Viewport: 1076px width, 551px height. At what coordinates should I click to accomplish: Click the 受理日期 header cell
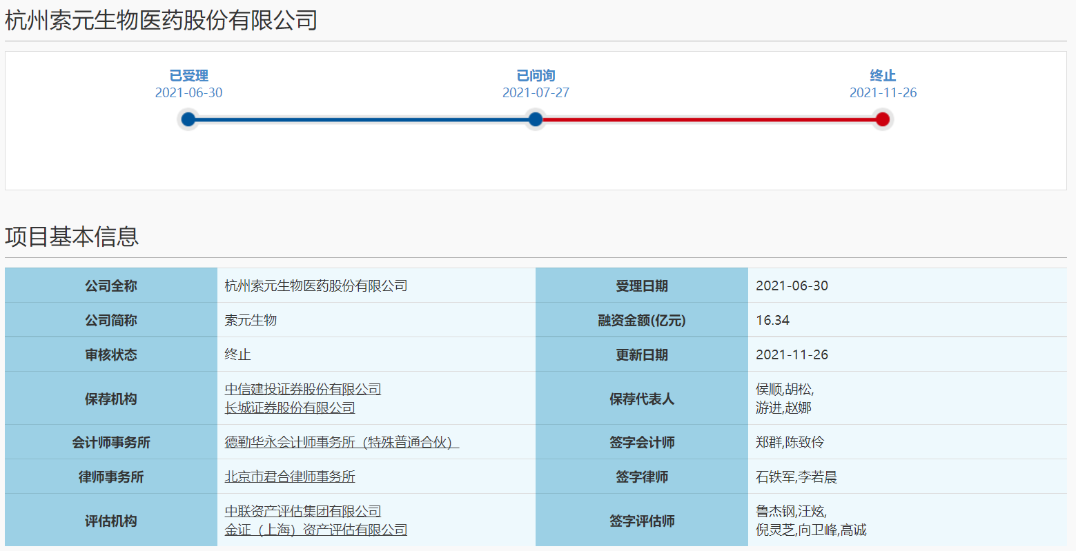pyautogui.click(x=642, y=285)
